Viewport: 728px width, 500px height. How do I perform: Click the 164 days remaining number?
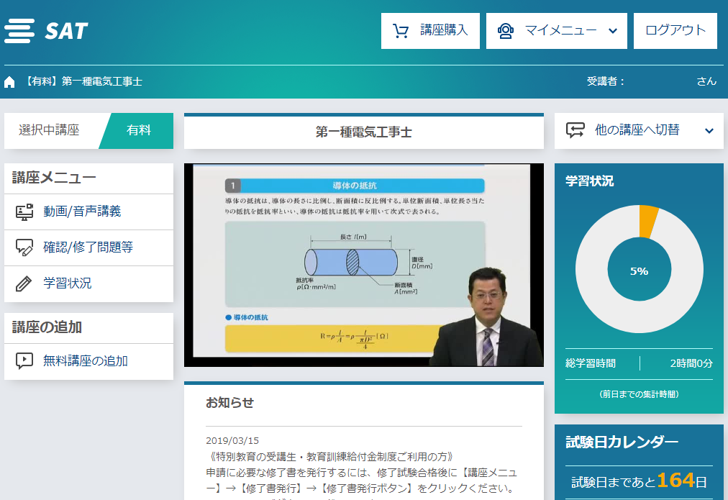(675, 480)
